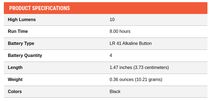211x101 pixels.
Task: Click the Black color value
Action: click(115, 92)
